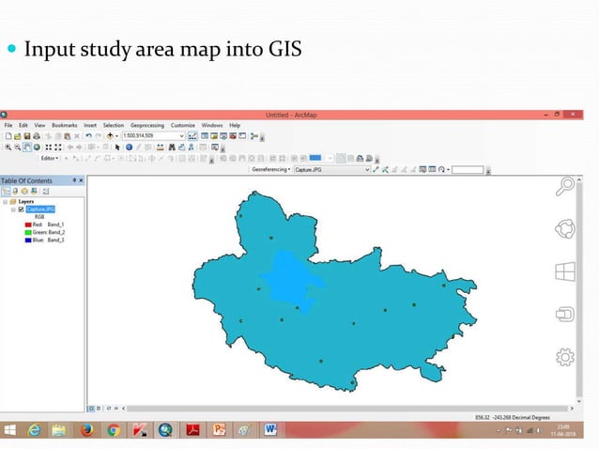
Task: Open the Insert menu
Action: [x=90, y=125]
